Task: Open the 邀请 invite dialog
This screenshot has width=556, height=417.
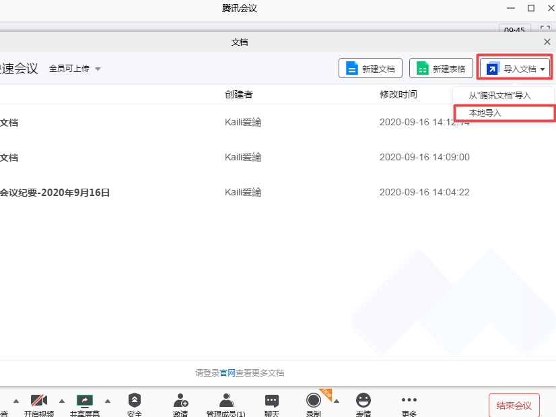Action: (x=180, y=404)
